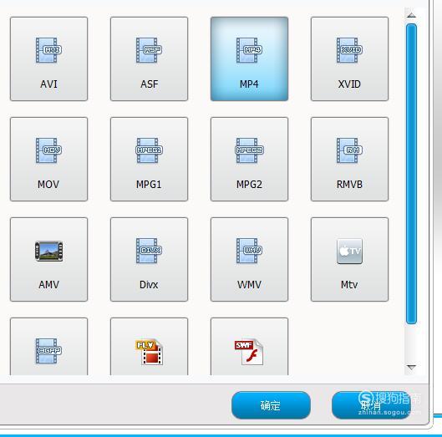The height and width of the screenshot is (437, 442).
Task: Select the MPG1 format tile
Action: pyautogui.click(x=149, y=159)
